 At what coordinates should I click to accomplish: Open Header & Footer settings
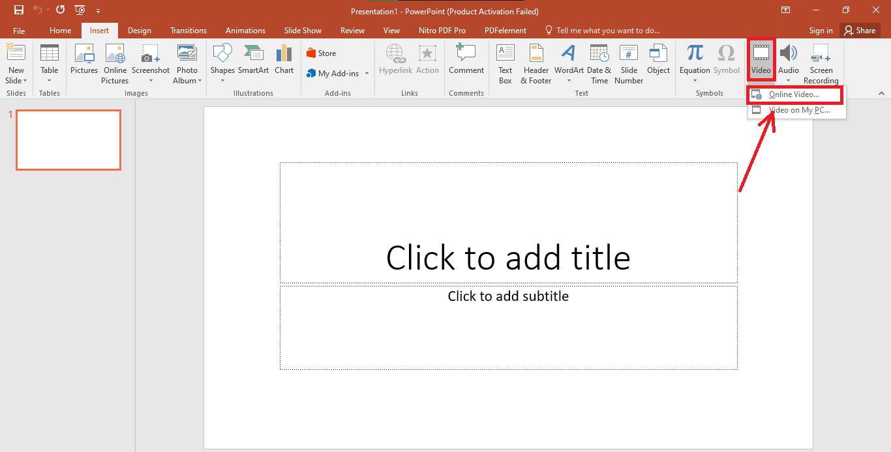pyautogui.click(x=536, y=63)
